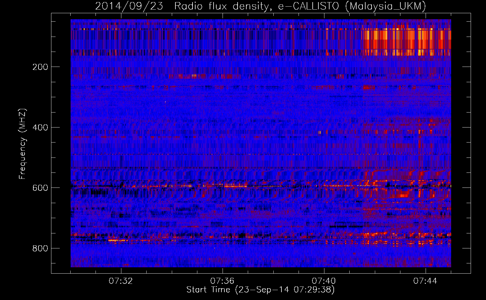
Task: Select the date "2014/09/23" in the title
Action: point(129,6)
